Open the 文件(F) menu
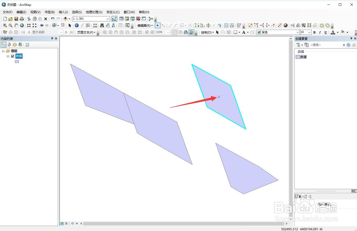This screenshot has height=231, width=357. [8, 12]
